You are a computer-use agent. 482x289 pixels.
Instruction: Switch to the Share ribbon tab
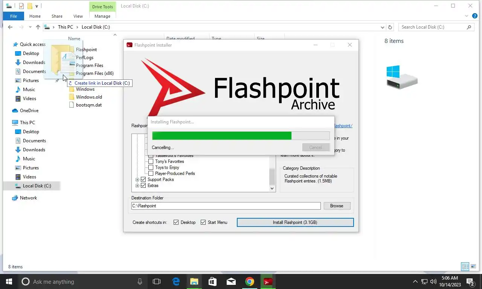57,16
